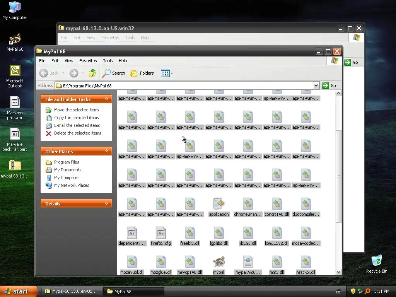Click Delete the selected items
Screen dimensions: 396x297
pyautogui.click(x=77, y=133)
